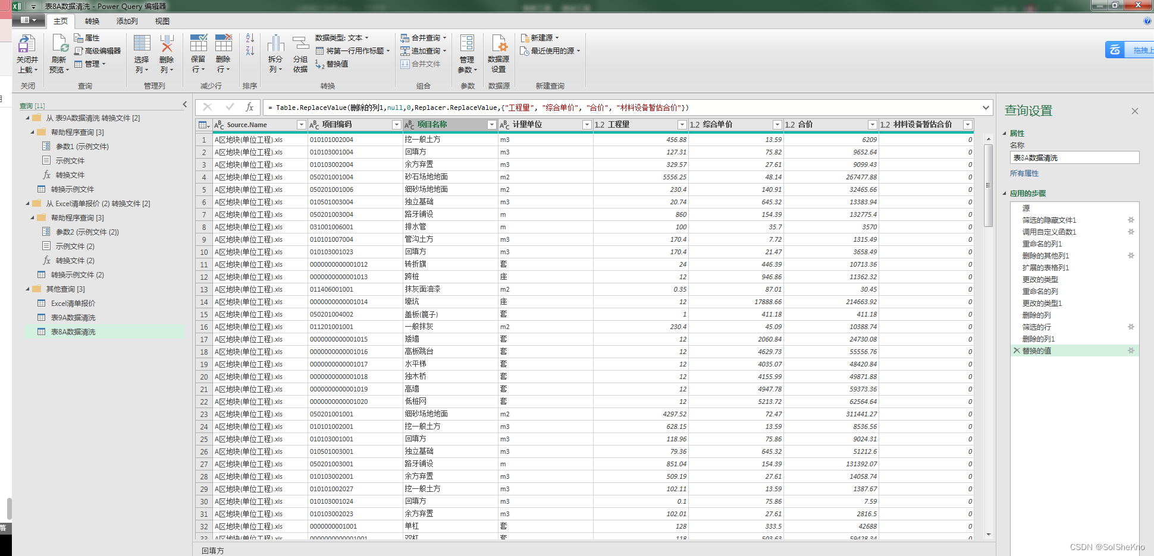This screenshot has width=1154, height=556.
Task: Click the 所有属性 all properties link
Action: [1024, 173]
